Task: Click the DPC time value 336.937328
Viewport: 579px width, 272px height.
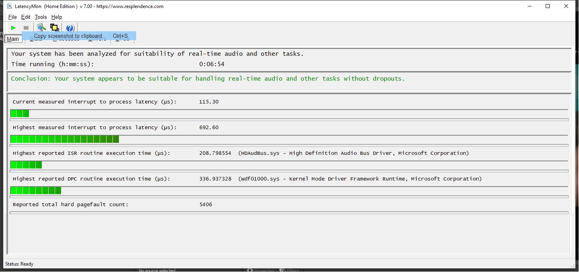Action: (215, 179)
